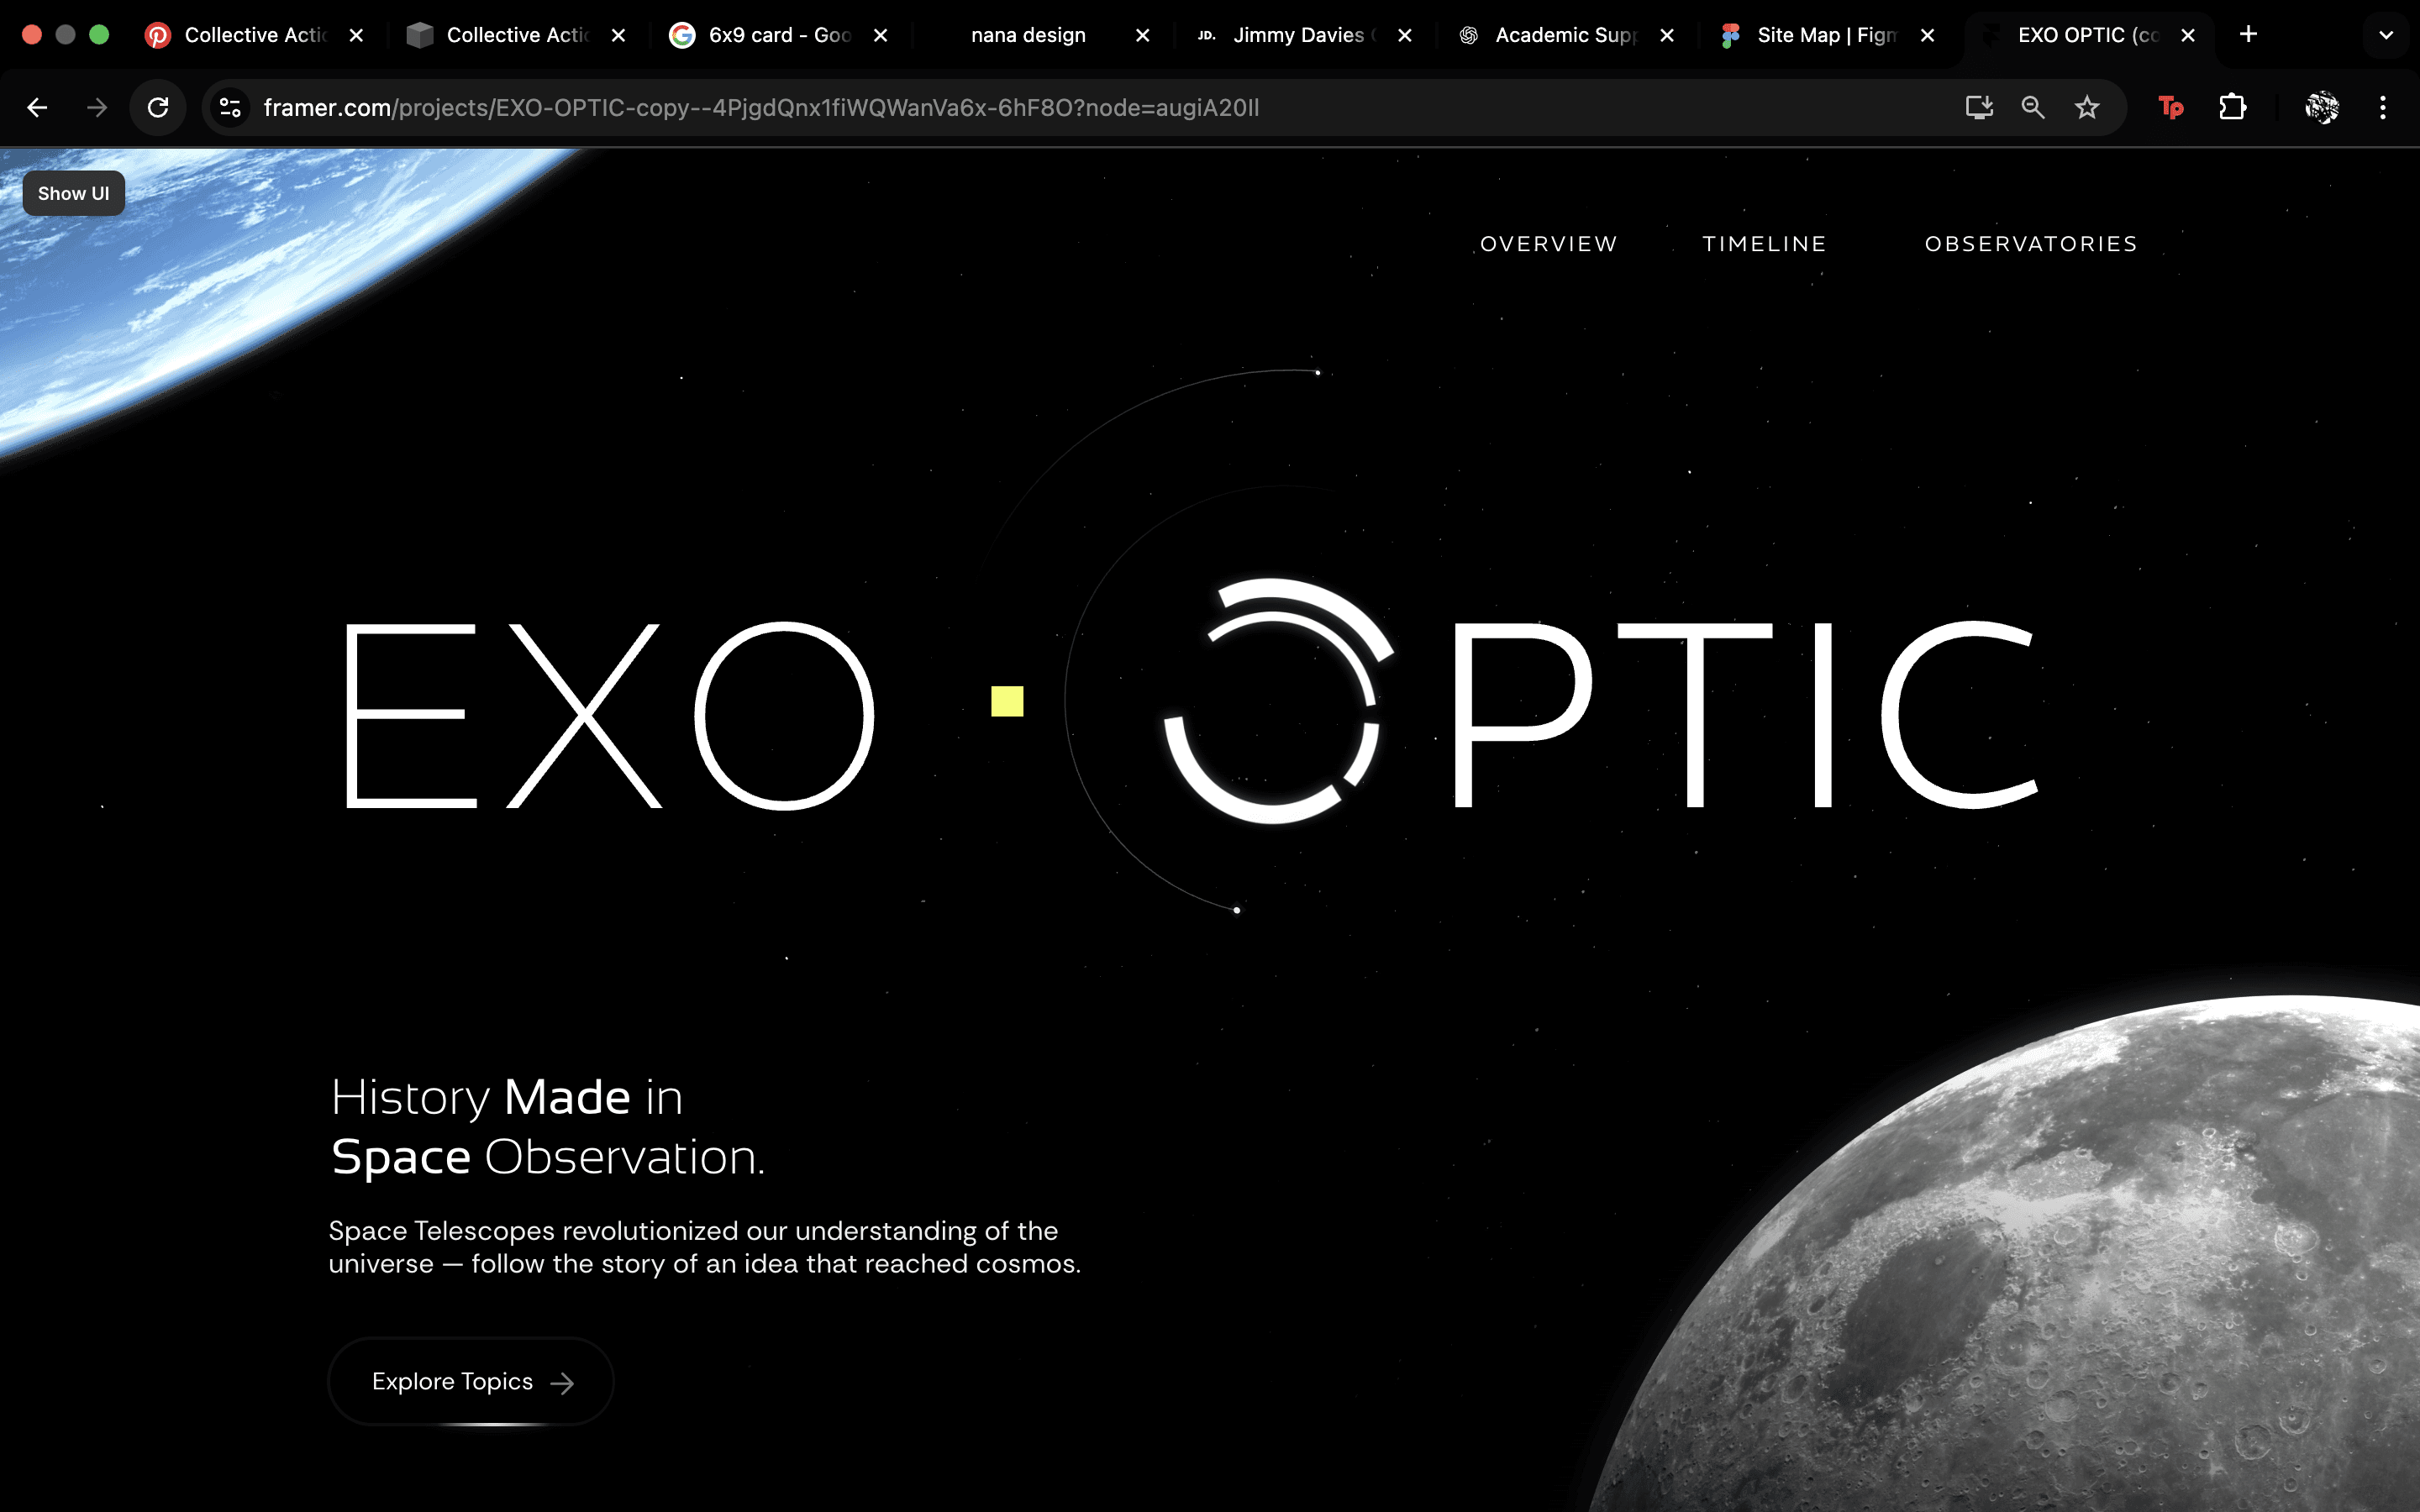Go back to the previous page
2420x1512 pixels.
(37, 108)
